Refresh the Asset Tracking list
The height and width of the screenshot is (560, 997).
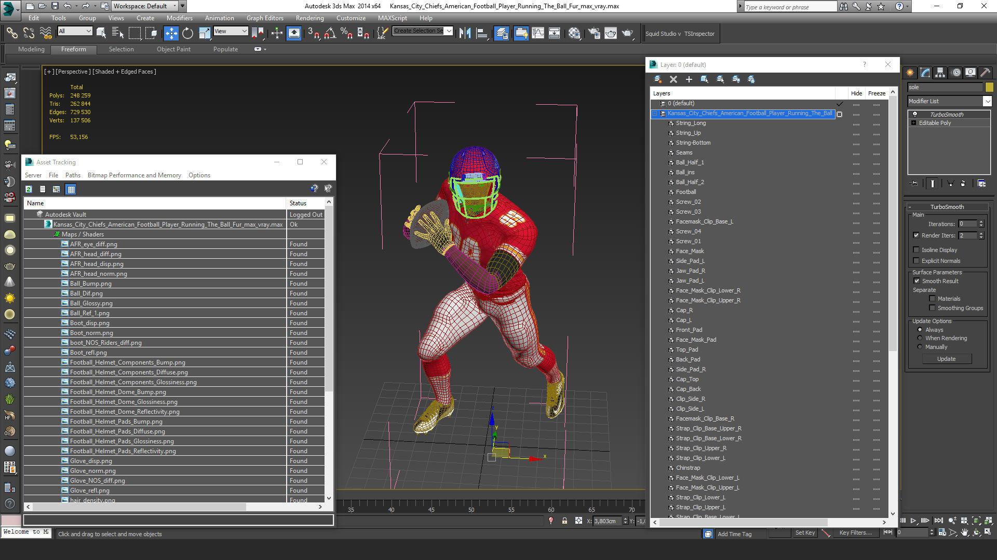click(29, 189)
